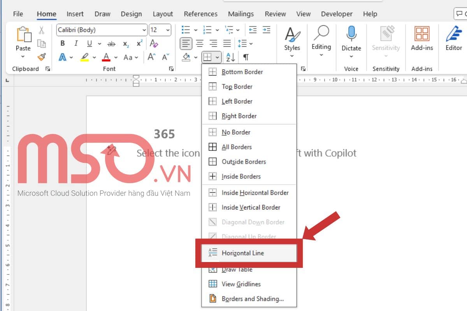Click the Sort A-Z icon

point(230,57)
